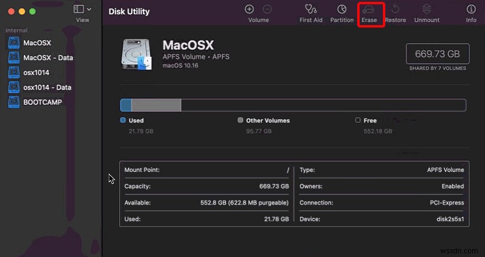The width and height of the screenshot is (485, 257).
Task: Click the green zoom window button
Action: [32, 12]
